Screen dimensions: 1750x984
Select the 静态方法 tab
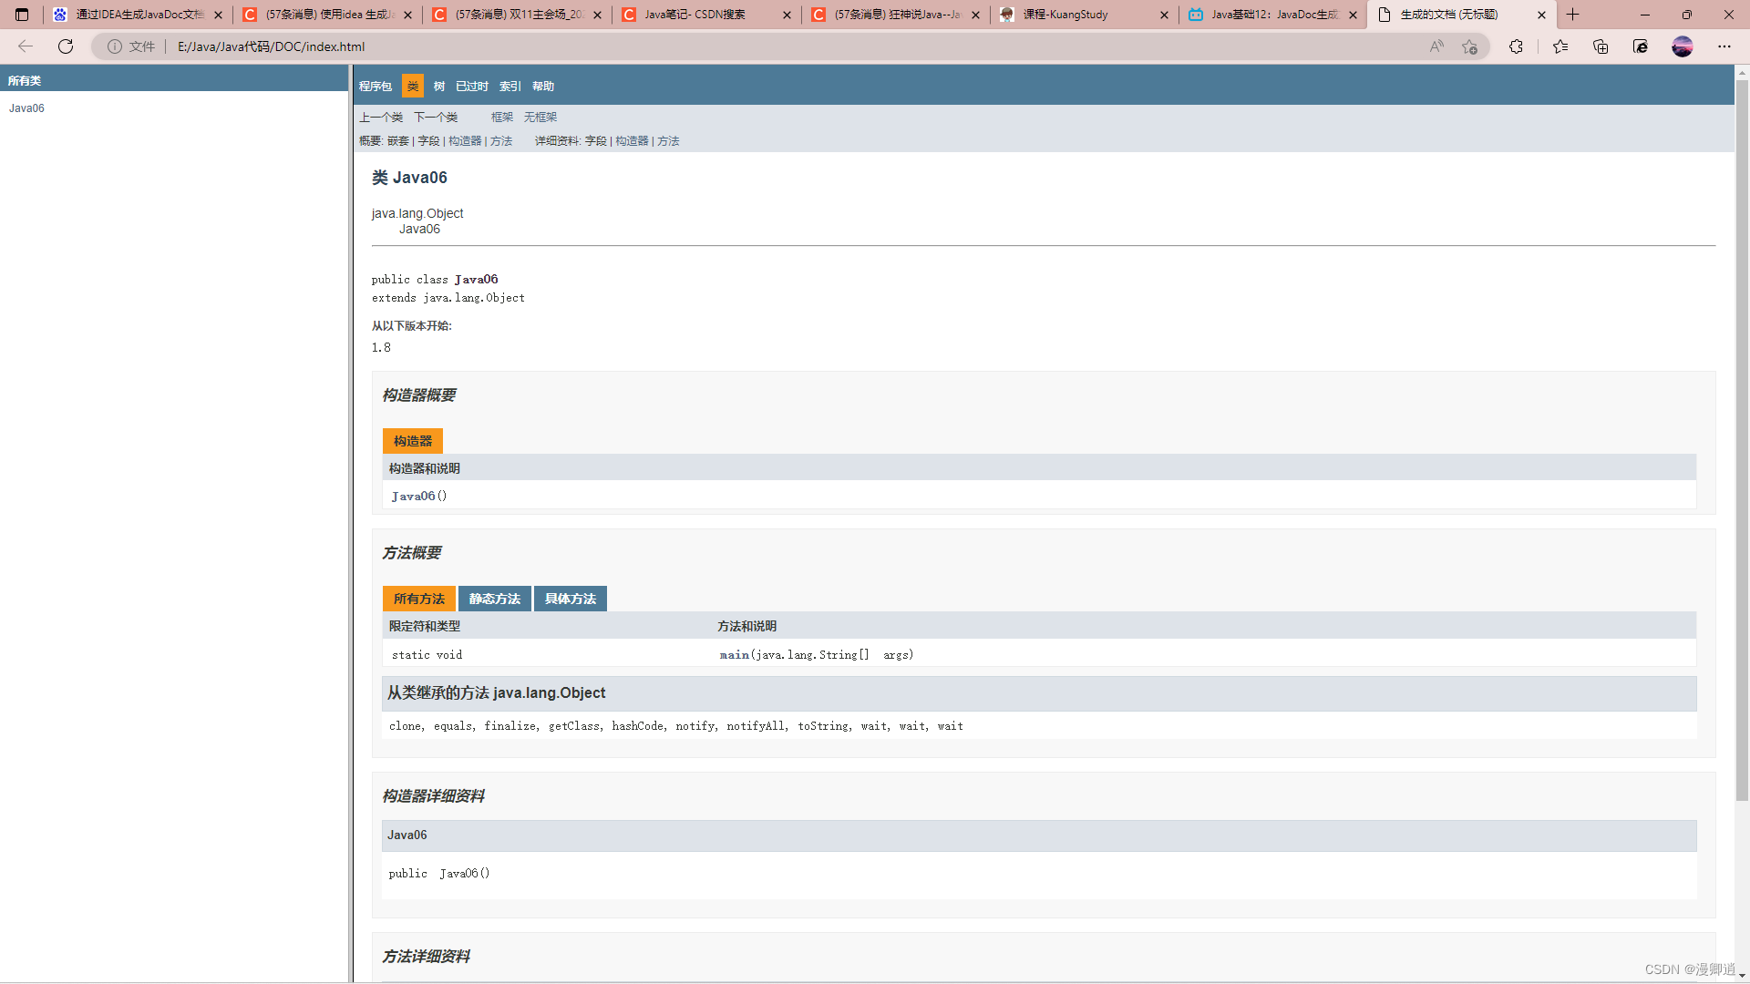pos(495,599)
